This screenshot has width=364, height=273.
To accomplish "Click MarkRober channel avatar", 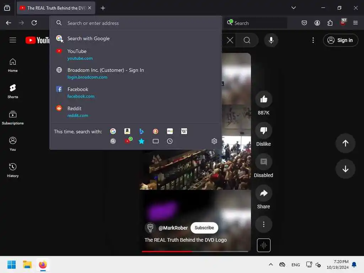I will tap(150, 228).
